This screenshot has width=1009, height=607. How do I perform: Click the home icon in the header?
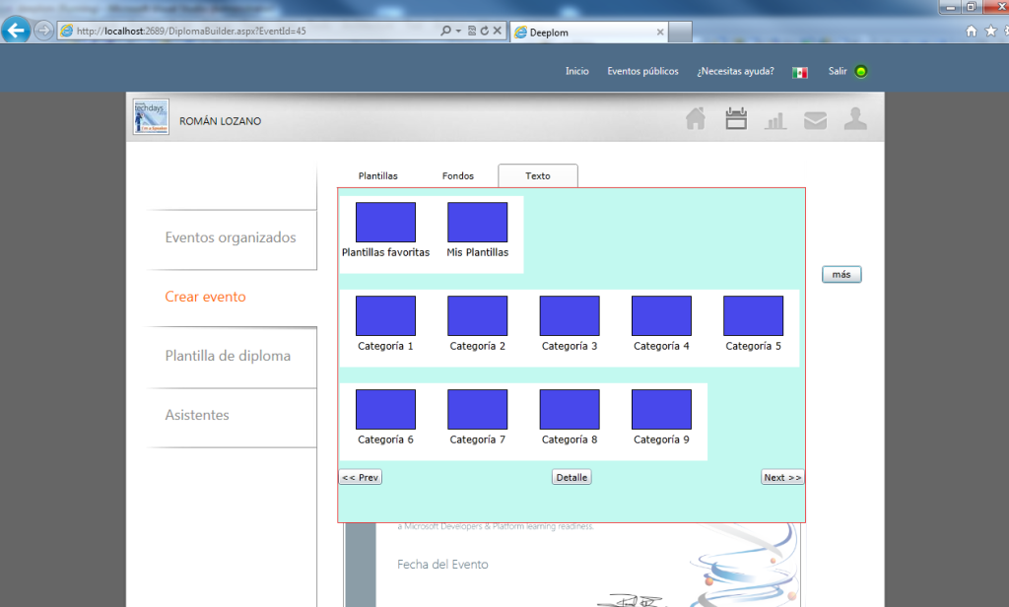696,119
